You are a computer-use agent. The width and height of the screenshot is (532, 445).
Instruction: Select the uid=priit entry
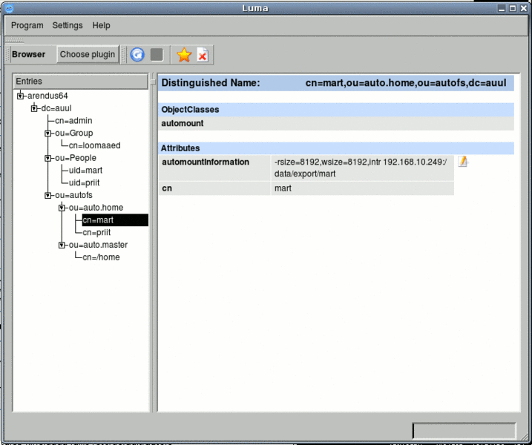point(84,182)
